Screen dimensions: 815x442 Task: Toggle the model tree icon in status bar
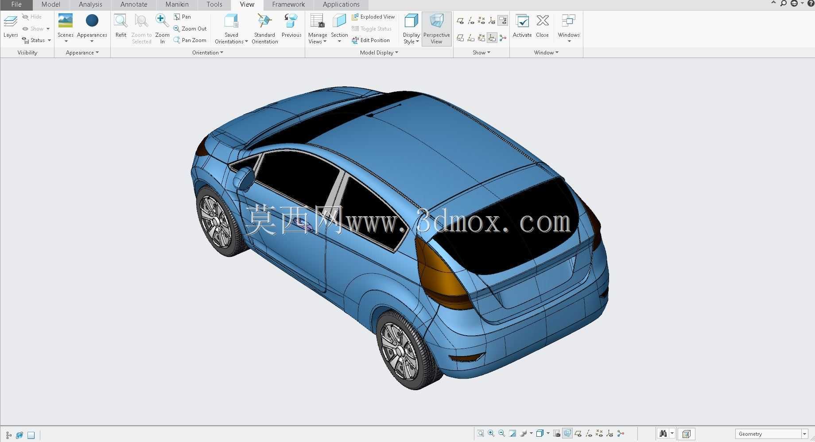pyautogui.click(x=8, y=435)
